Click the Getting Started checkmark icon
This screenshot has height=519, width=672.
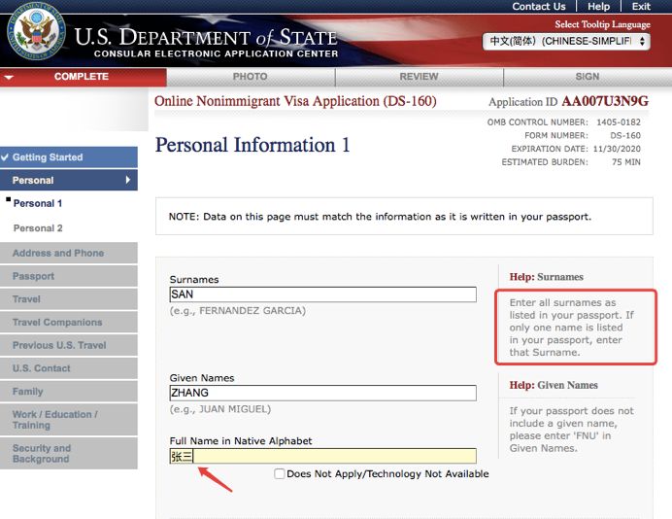[x=5, y=157]
